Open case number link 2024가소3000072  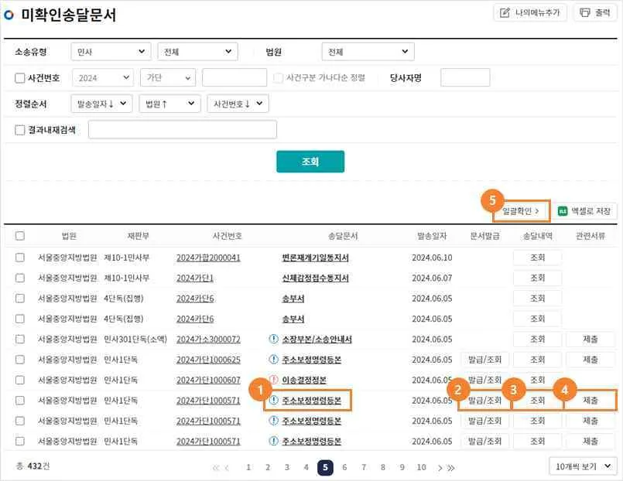pyautogui.click(x=209, y=339)
